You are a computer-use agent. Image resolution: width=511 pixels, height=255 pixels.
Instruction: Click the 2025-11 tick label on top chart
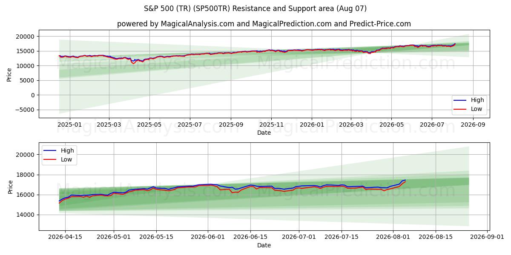click(x=271, y=125)
